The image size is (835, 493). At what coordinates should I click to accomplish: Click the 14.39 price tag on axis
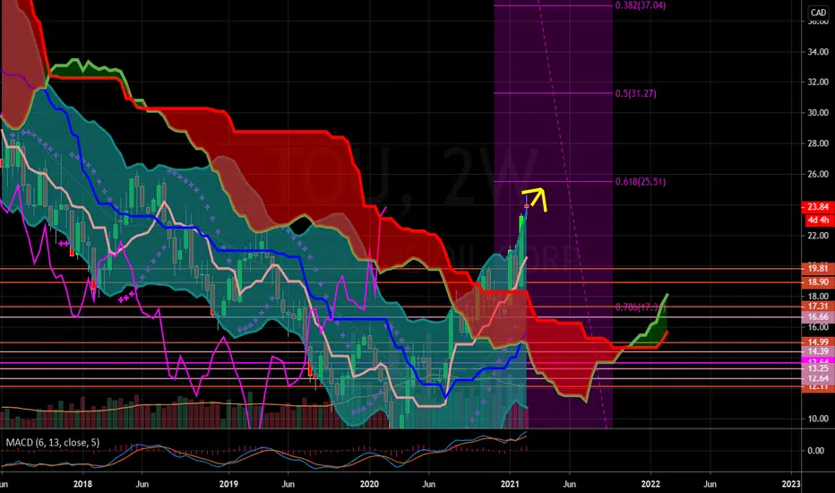[x=817, y=351]
